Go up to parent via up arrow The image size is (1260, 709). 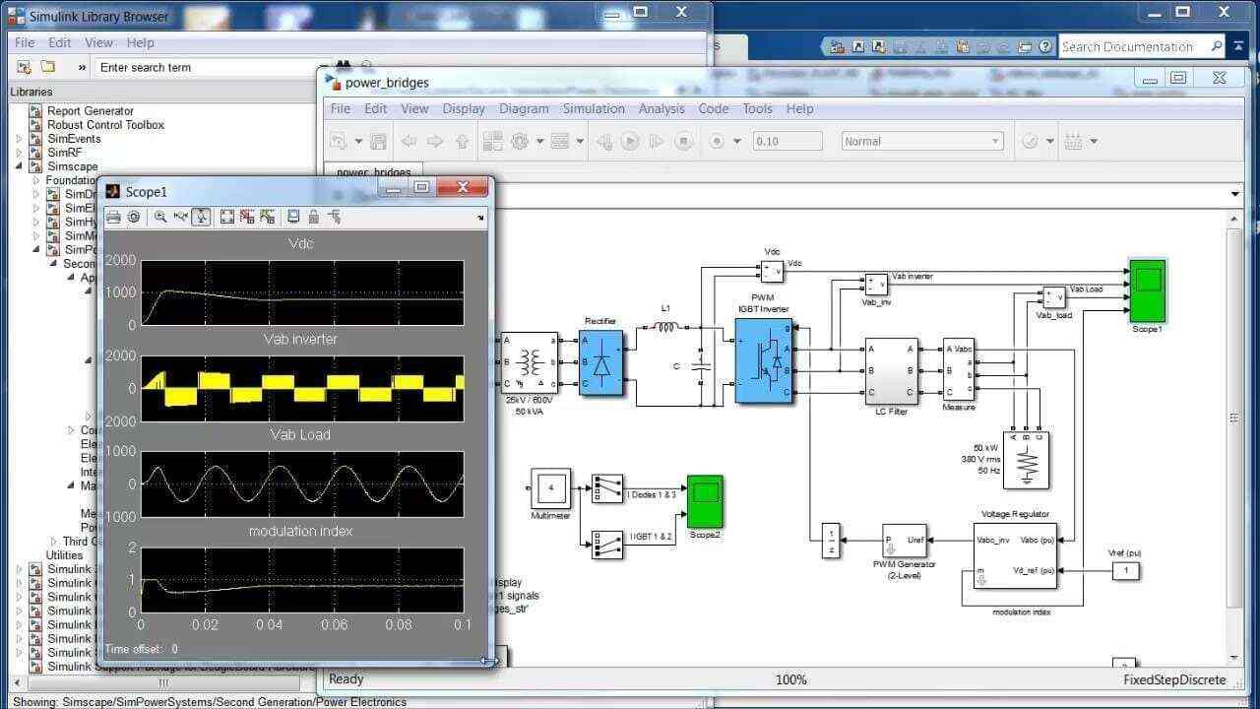click(x=462, y=142)
